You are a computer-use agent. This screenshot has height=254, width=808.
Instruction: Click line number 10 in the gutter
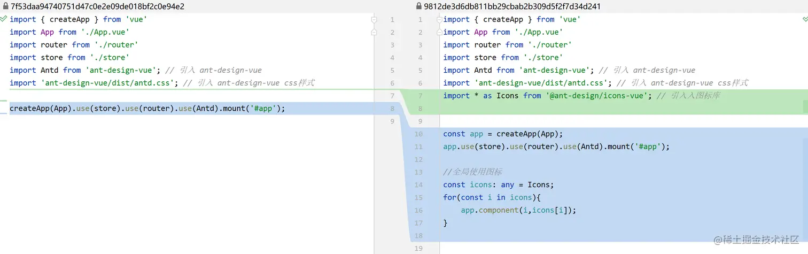click(x=418, y=134)
